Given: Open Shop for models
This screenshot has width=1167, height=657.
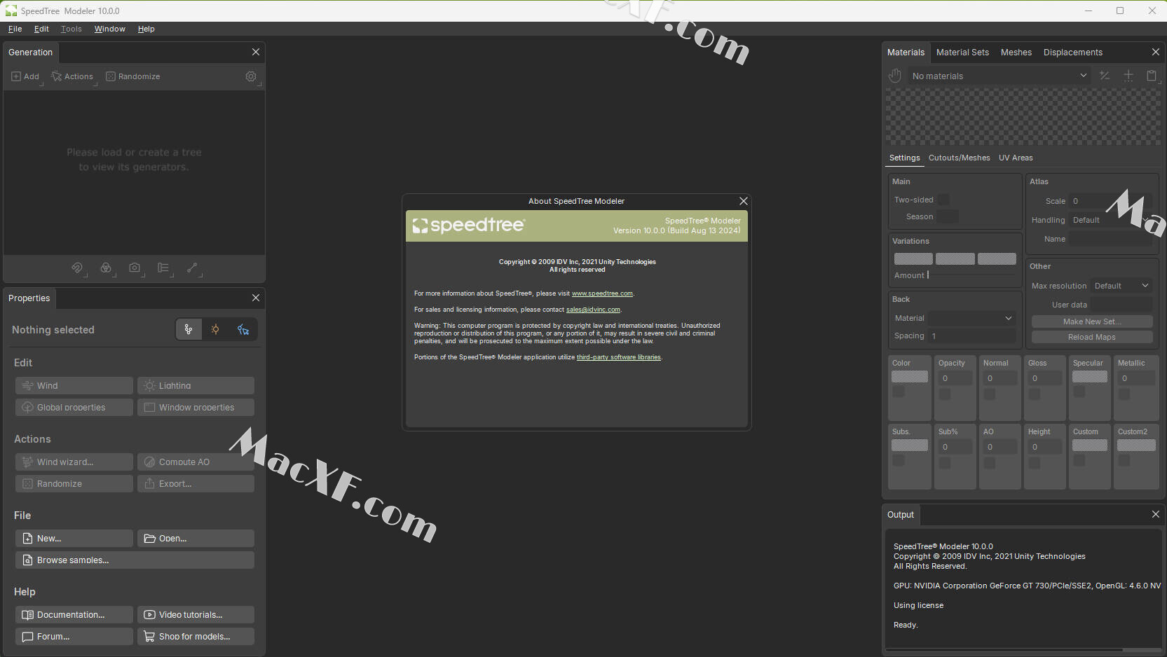Looking at the screenshot, I should pyautogui.click(x=196, y=637).
